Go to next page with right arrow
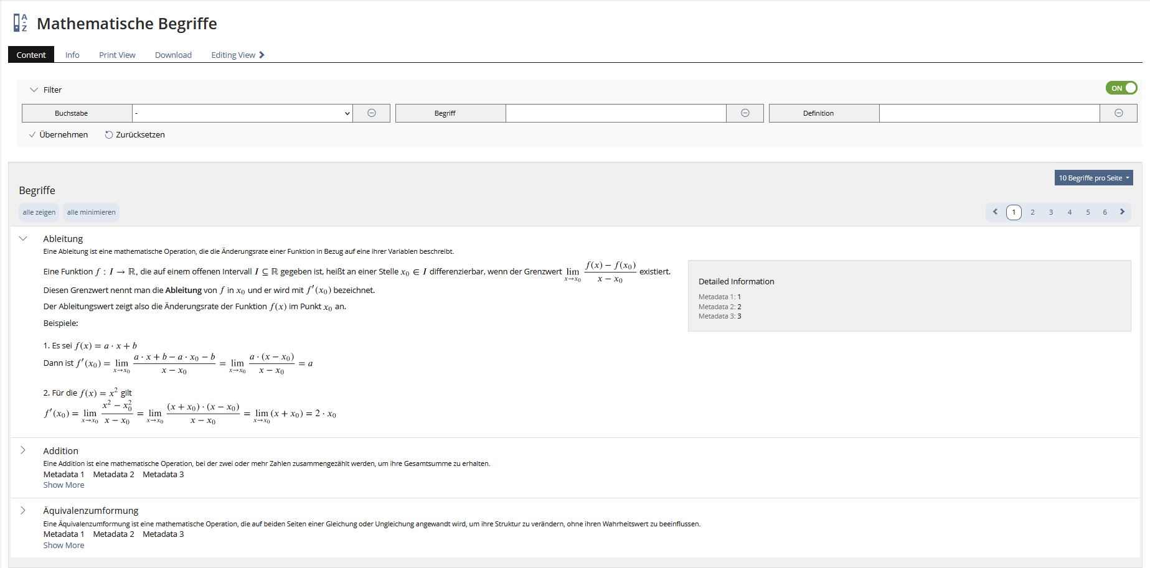This screenshot has width=1150, height=568. pyautogui.click(x=1122, y=212)
